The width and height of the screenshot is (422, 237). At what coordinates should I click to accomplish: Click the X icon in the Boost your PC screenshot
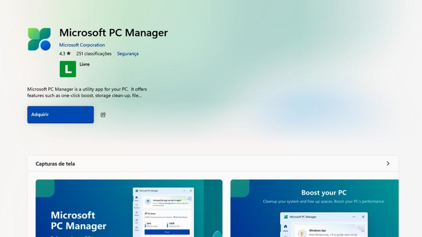pos(363,217)
